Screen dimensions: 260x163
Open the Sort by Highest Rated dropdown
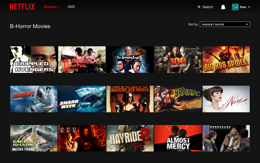coord(225,24)
